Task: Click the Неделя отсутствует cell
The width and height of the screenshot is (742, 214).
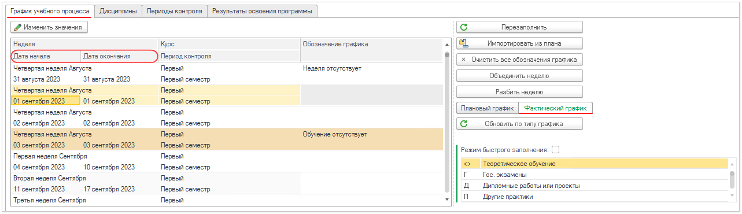Action: (371, 68)
